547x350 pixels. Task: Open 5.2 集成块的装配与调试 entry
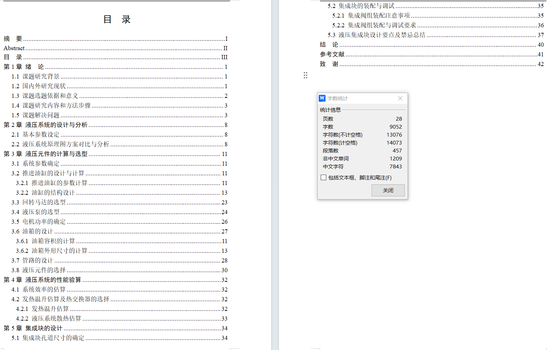436,6
